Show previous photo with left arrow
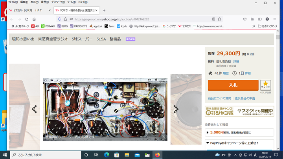 coord(35,109)
